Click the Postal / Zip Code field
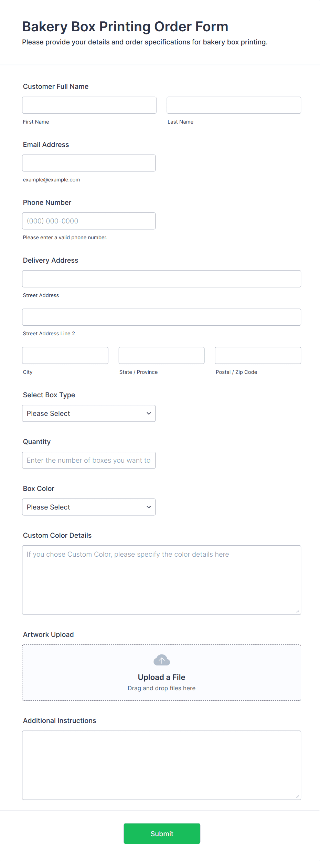This screenshot has height=861, width=320. pyautogui.click(x=258, y=355)
